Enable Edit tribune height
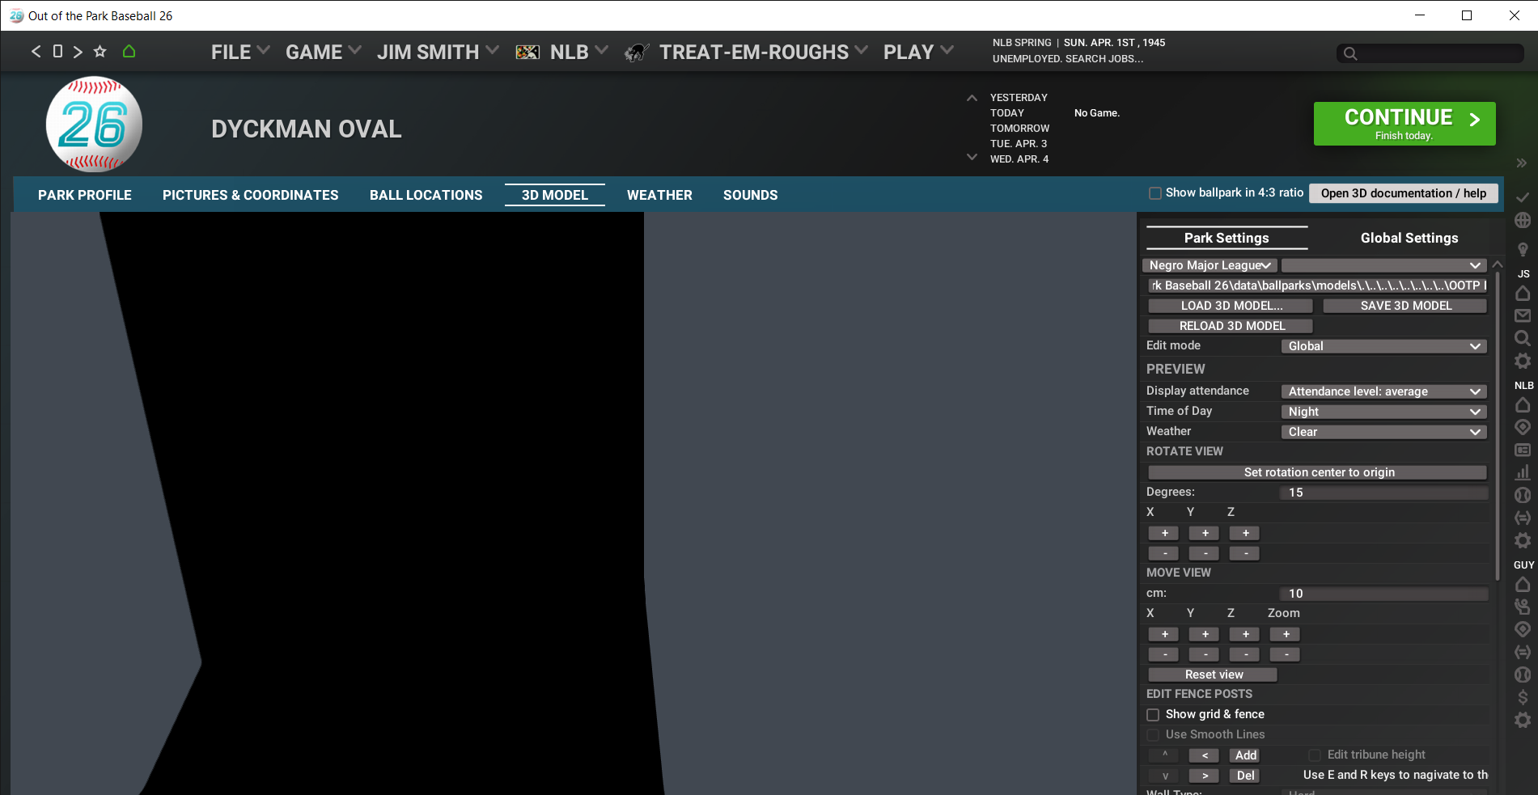This screenshot has height=795, width=1538. 1315,754
